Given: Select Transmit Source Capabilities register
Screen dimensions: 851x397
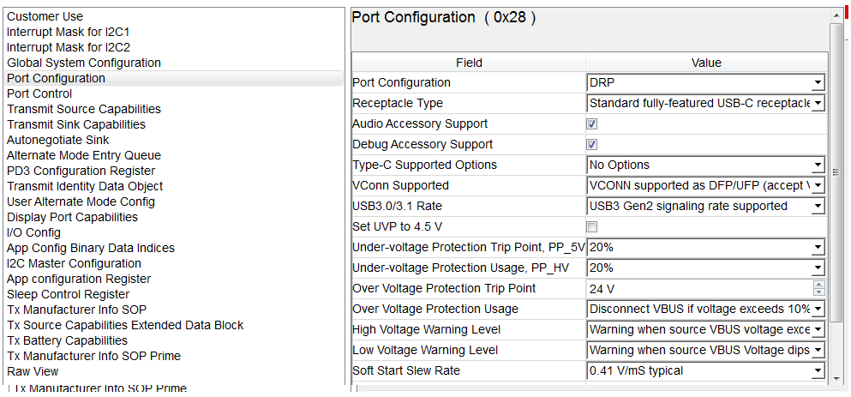Looking at the screenshot, I should pyautogui.click(x=84, y=109).
